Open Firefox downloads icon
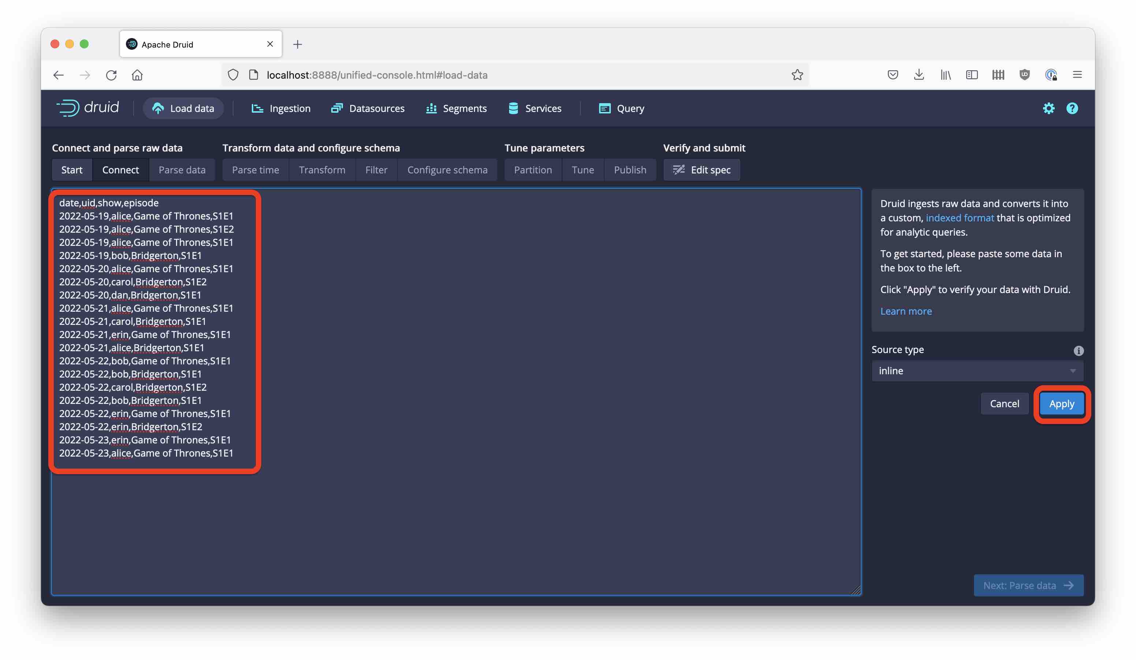This screenshot has width=1136, height=660. [919, 75]
